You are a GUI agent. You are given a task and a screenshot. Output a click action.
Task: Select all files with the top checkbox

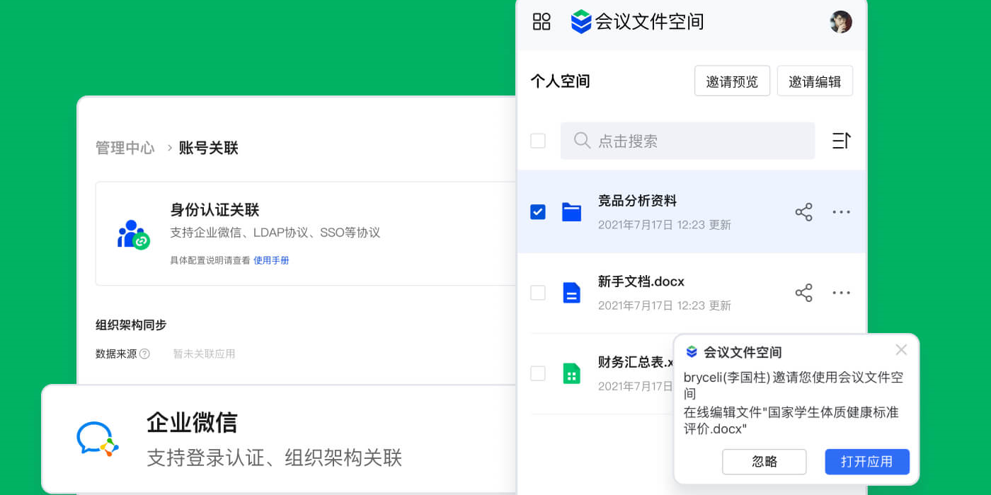[538, 141]
